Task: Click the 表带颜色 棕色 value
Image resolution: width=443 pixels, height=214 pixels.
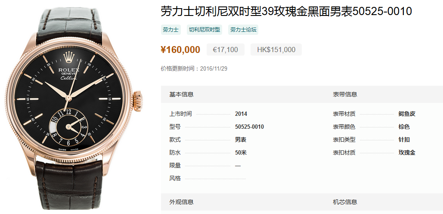Action: click(404, 127)
